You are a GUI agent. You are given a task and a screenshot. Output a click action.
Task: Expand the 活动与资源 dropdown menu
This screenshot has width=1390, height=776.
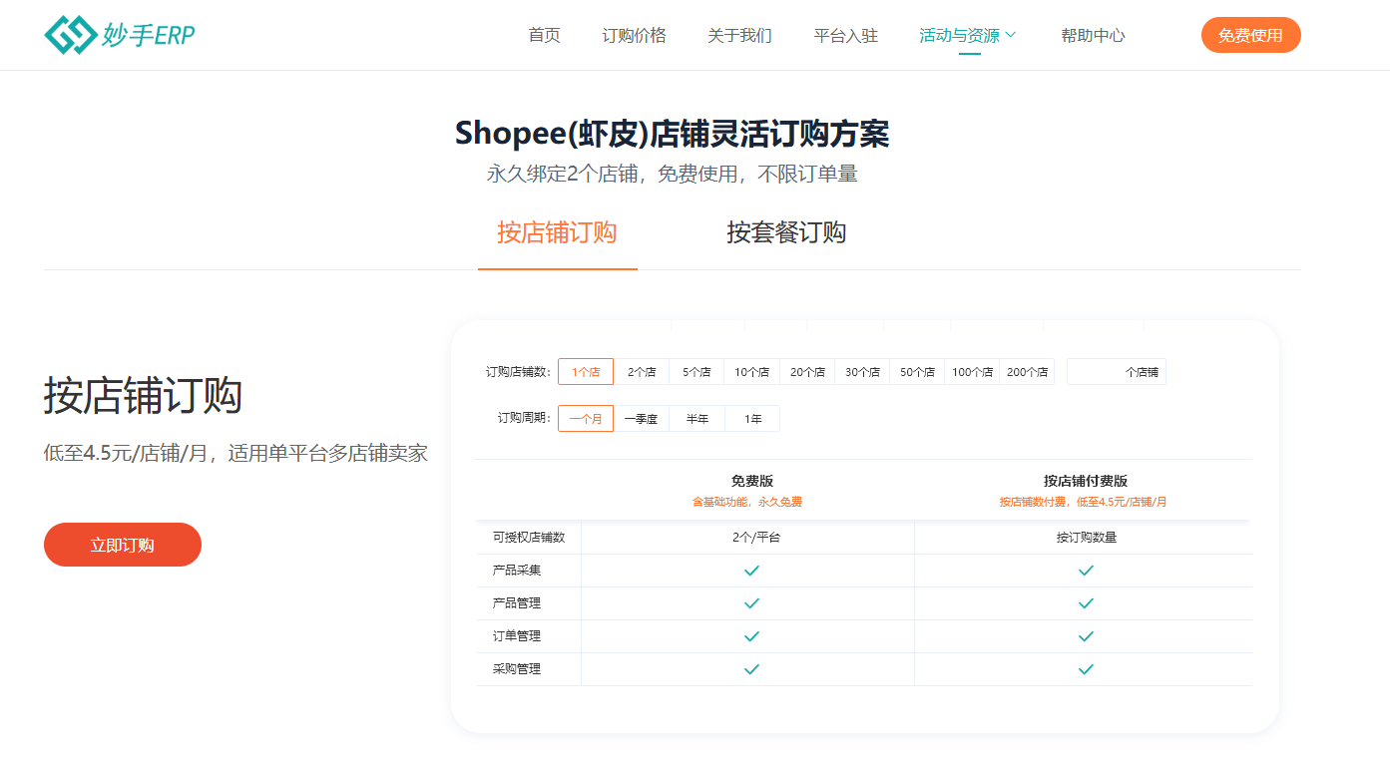click(x=967, y=34)
